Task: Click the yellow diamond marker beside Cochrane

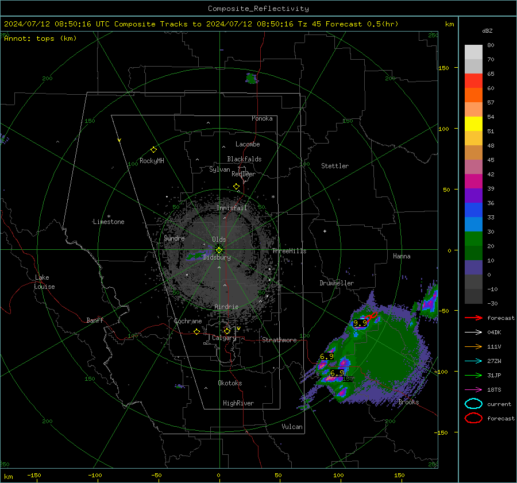Action: 196,332
